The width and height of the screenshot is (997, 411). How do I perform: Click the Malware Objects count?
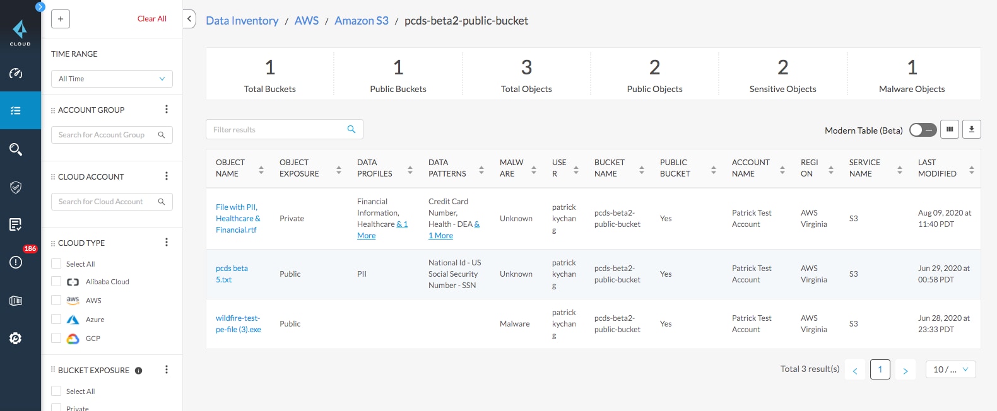tap(912, 67)
